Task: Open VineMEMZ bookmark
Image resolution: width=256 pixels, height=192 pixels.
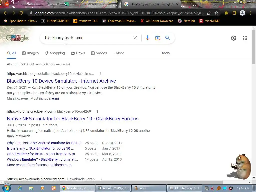Action: point(210,21)
